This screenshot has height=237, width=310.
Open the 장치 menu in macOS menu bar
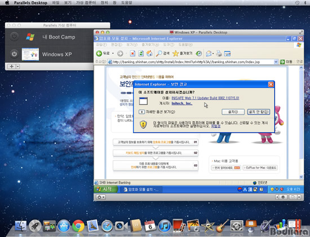point(104,3)
